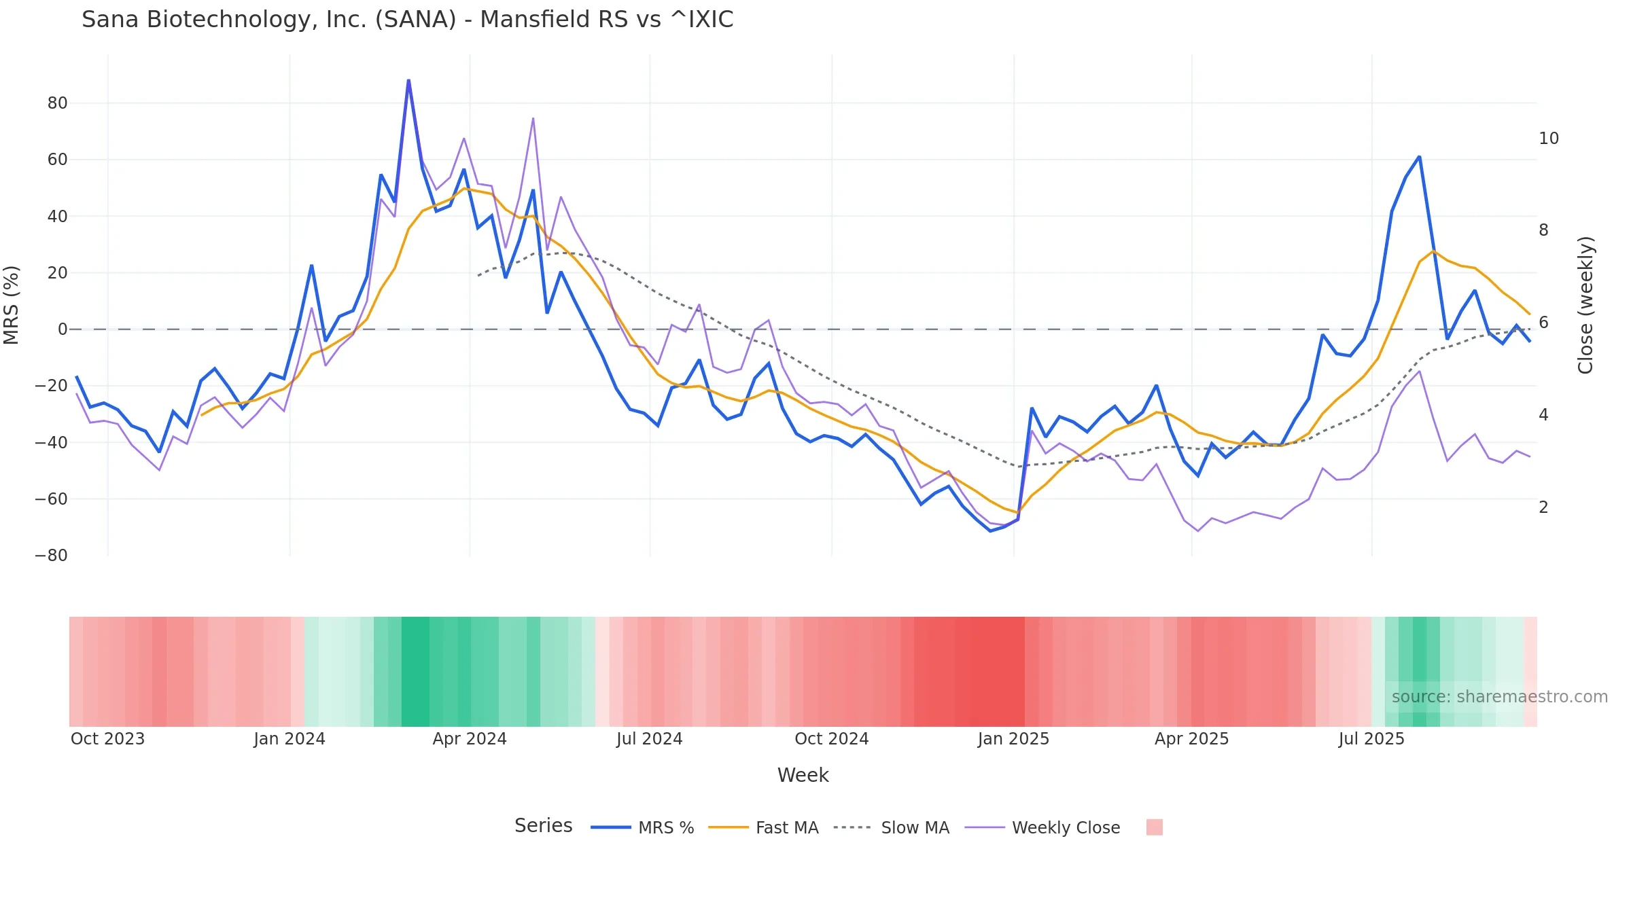
Task: Click the '10' close-price axis tick
Action: click(x=1549, y=139)
